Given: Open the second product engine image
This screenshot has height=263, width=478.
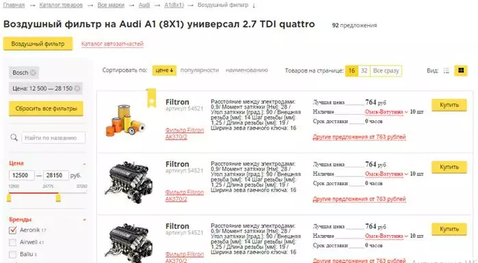Looking at the screenshot, I should click(129, 182).
